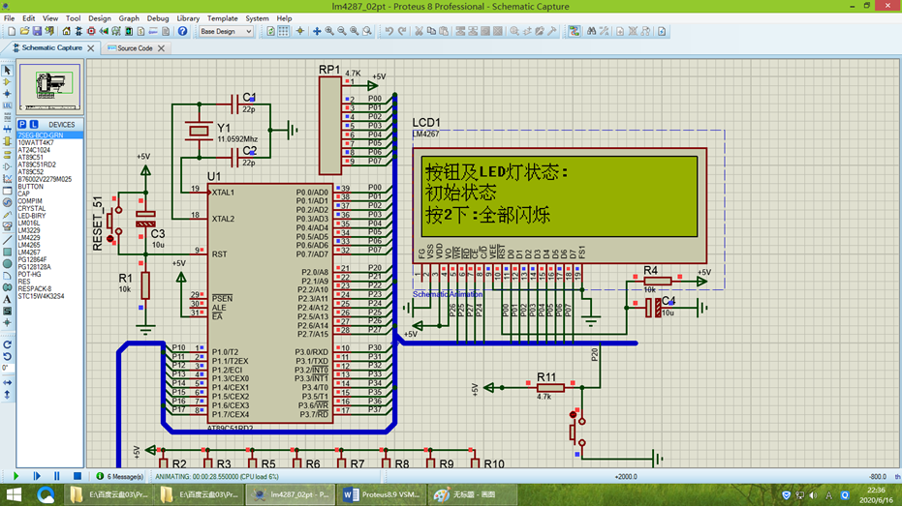Select the Component Mode tool
The width and height of the screenshot is (902, 507).
[x=7, y=81]
